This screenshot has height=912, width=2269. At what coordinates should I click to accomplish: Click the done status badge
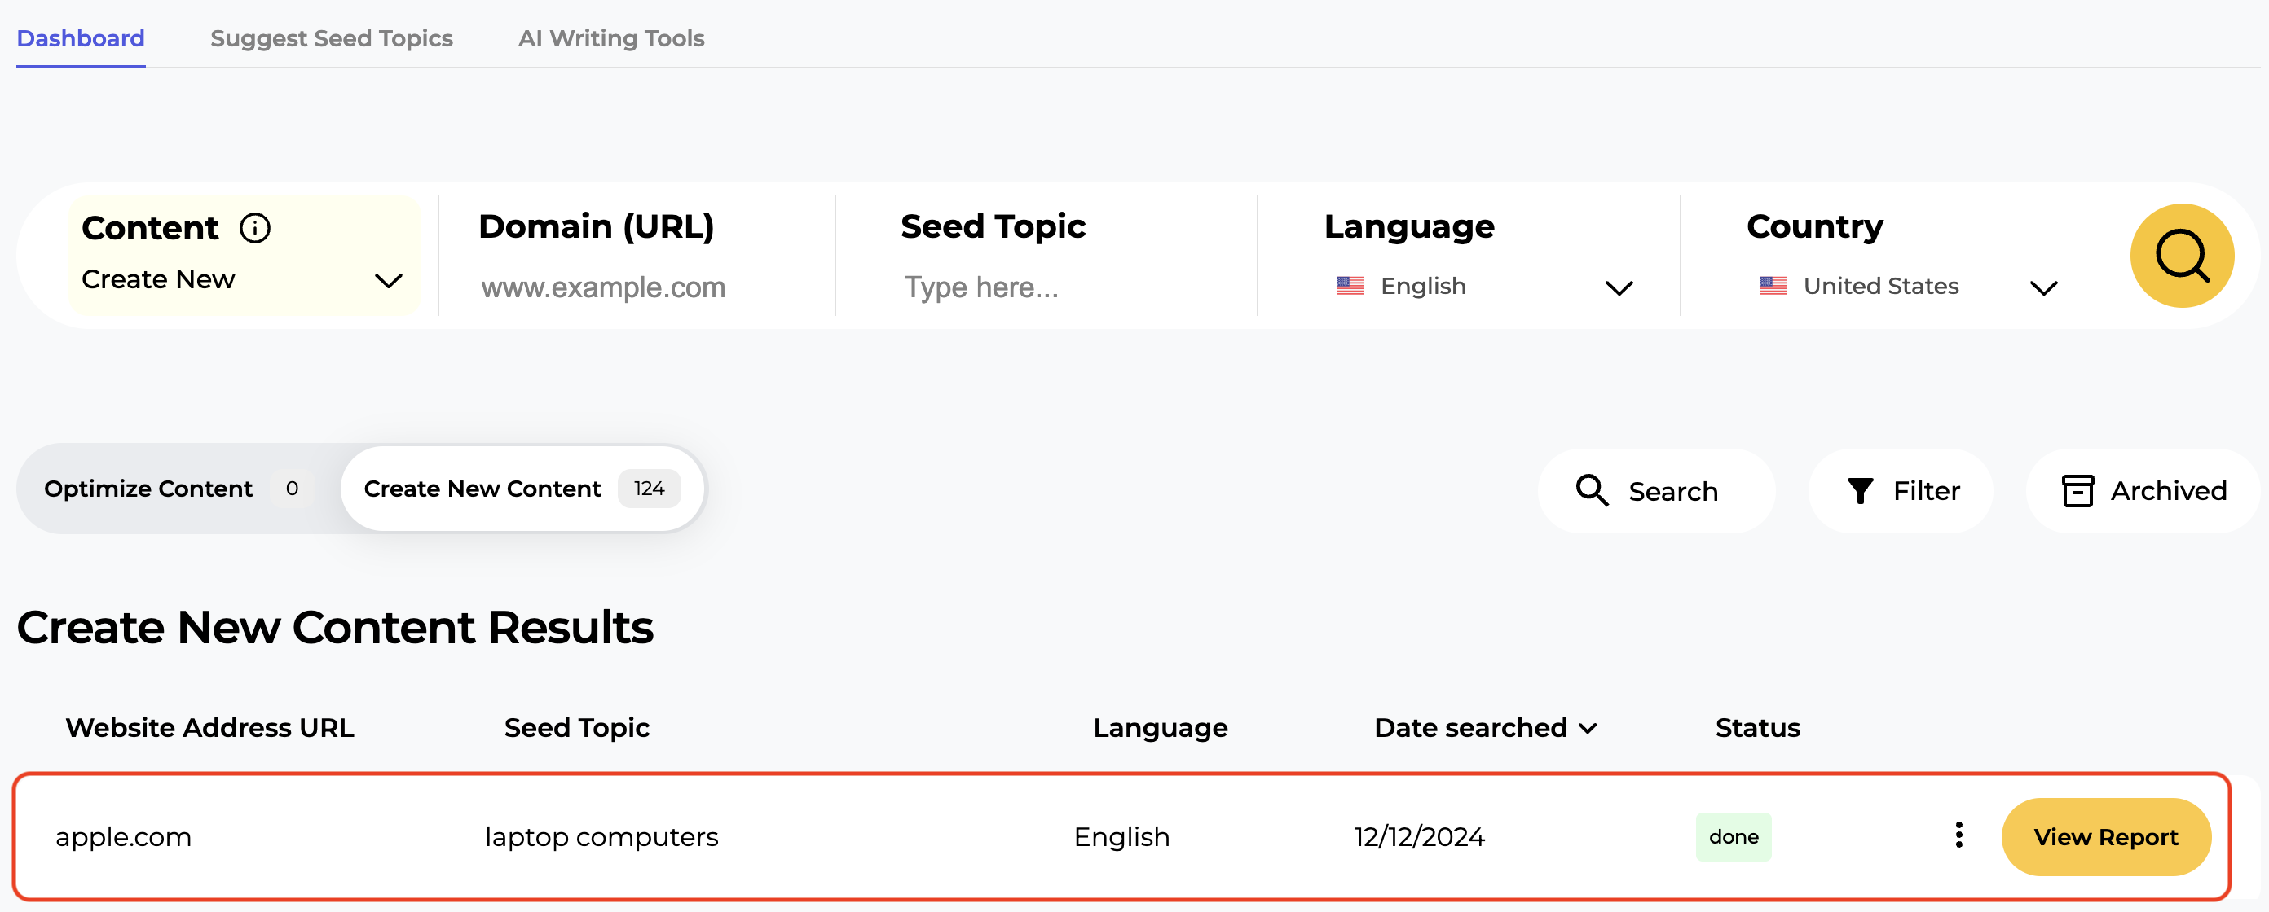pyautogui.click(x=1733, y=836)
